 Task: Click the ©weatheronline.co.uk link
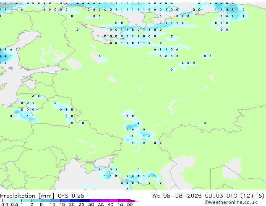tap(230, 202)
